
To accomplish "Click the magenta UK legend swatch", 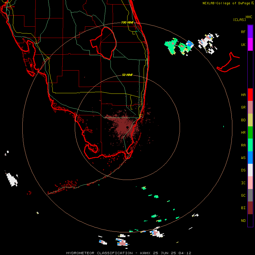I will (250, 44).
